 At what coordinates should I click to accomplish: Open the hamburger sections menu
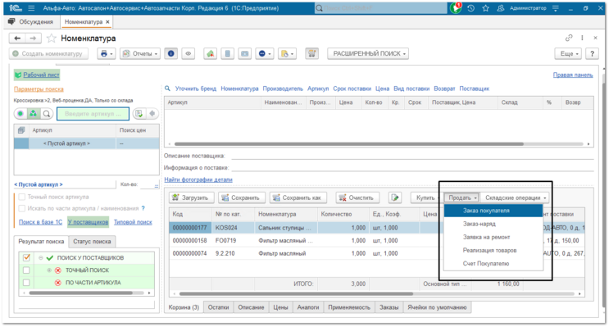[32, 7]
